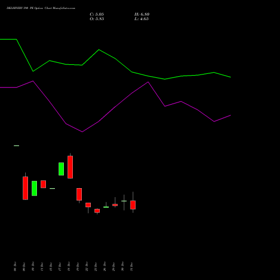This screenshot has width=280, height=280.
Task: Click the red candlestick above 31 Dec
Action: click(133, 205)
